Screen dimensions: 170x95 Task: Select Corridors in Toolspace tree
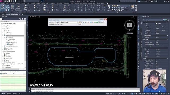(8, 55)
